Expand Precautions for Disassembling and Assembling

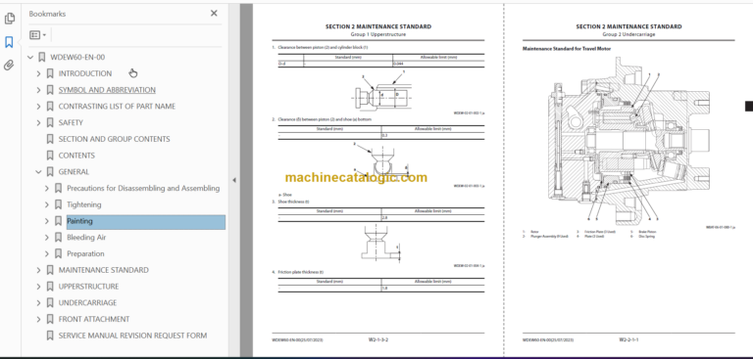(x=47, y=189)
